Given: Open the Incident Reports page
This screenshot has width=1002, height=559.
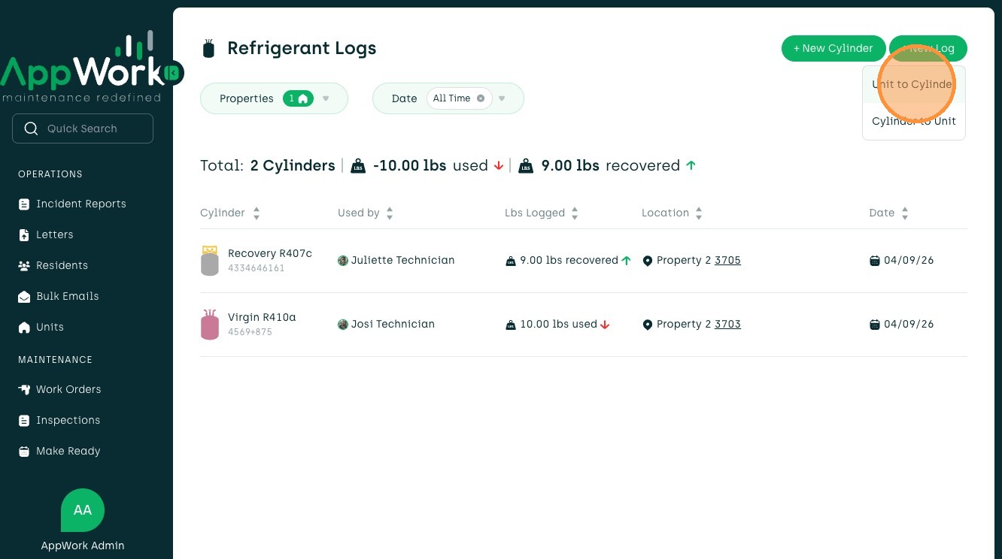Looking at the screenshot, I should pos(80,204).
